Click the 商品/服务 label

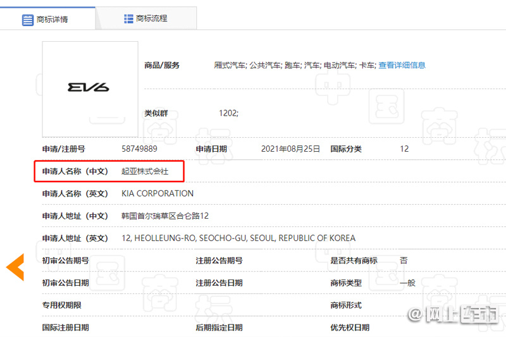[162, 66]
